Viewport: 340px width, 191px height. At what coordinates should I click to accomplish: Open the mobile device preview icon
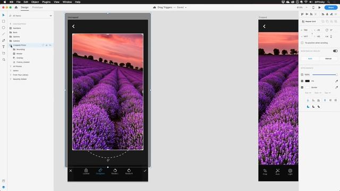coord(313,7)
